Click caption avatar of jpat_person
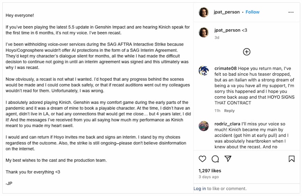Image resolution: width=302 pixels, height=196 pixels. pyautogui.click(x=204, y=32)
